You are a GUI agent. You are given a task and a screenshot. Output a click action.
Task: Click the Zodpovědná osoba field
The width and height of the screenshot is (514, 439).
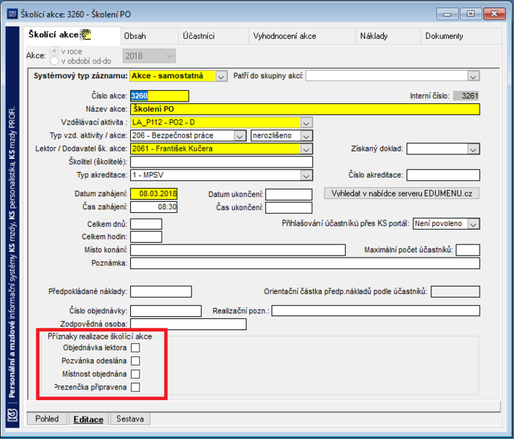(188, 324)
